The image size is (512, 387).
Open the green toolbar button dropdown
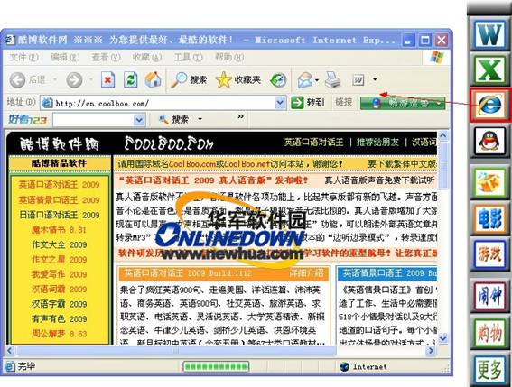[439, 104]
